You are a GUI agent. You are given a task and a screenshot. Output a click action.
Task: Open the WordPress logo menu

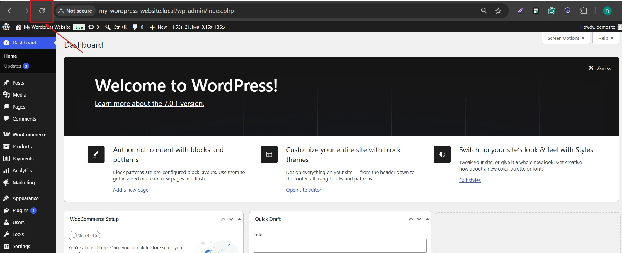pos(6,27)
